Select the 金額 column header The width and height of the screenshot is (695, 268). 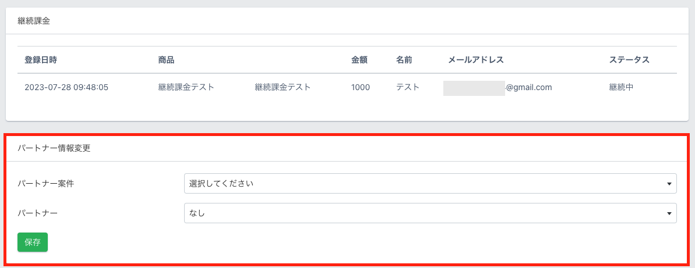point(359,60)
